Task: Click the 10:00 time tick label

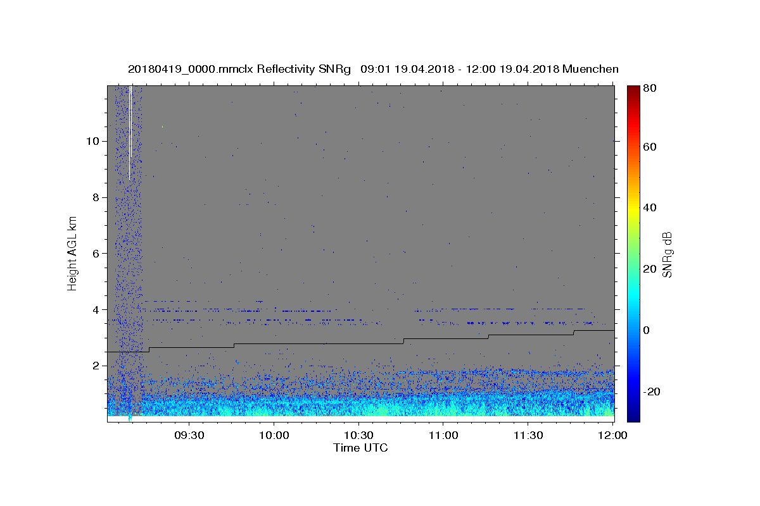Action: pyautogui.click(x=274, y=435)
